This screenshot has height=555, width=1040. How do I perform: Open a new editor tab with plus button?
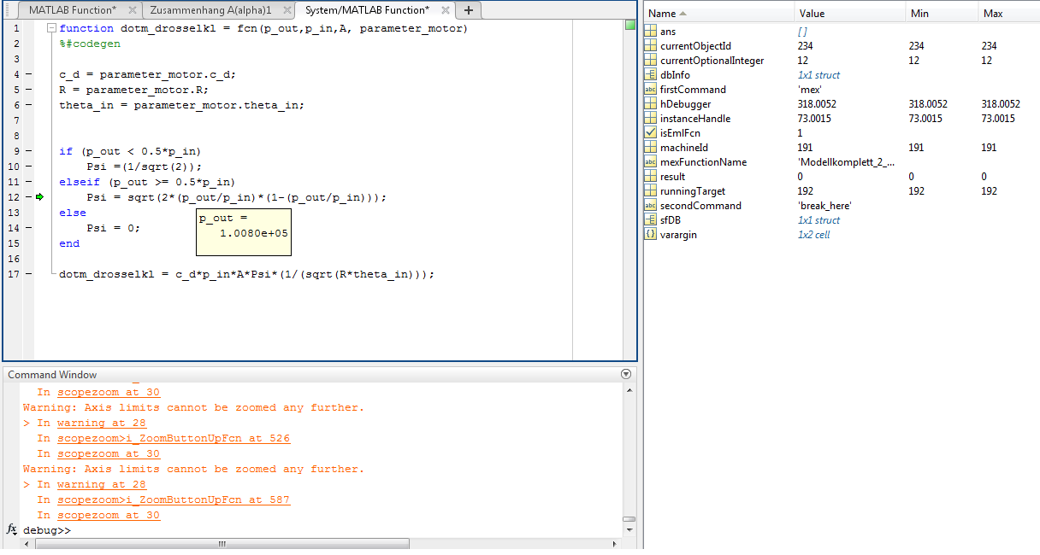coord(468,10)
